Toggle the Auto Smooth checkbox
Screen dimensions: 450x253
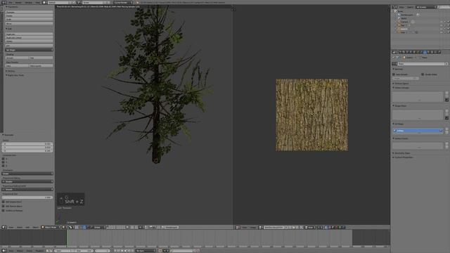point(394,74)
